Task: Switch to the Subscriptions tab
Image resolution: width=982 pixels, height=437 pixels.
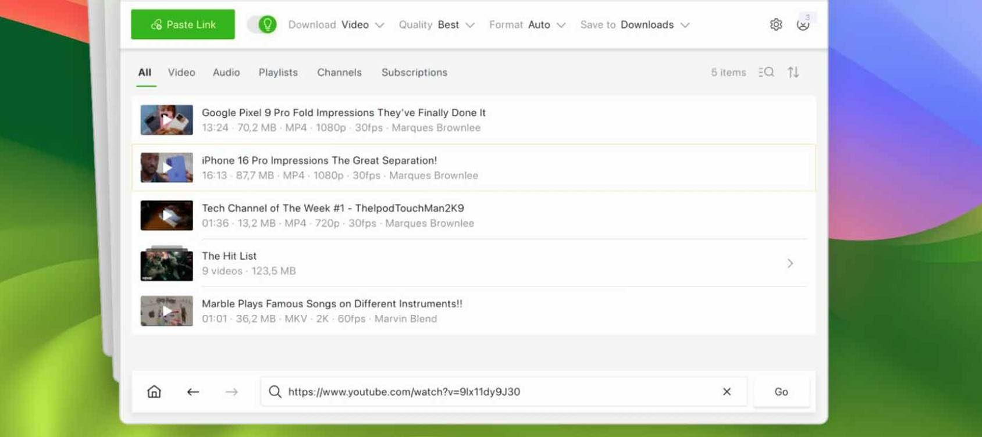Action: click(x=414, y=73)
